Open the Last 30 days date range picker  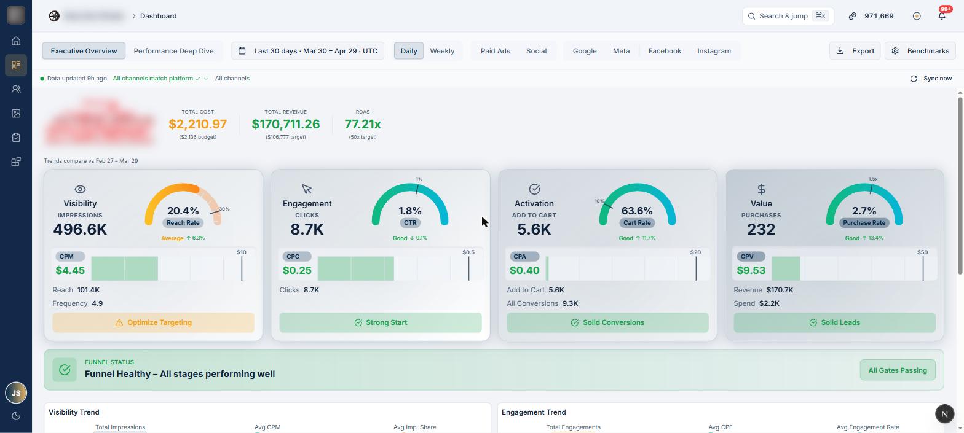click(308, 51)
